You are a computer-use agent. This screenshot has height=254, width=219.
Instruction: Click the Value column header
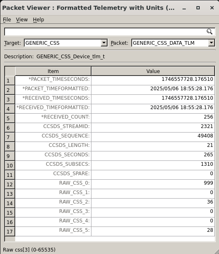[153, 71]
